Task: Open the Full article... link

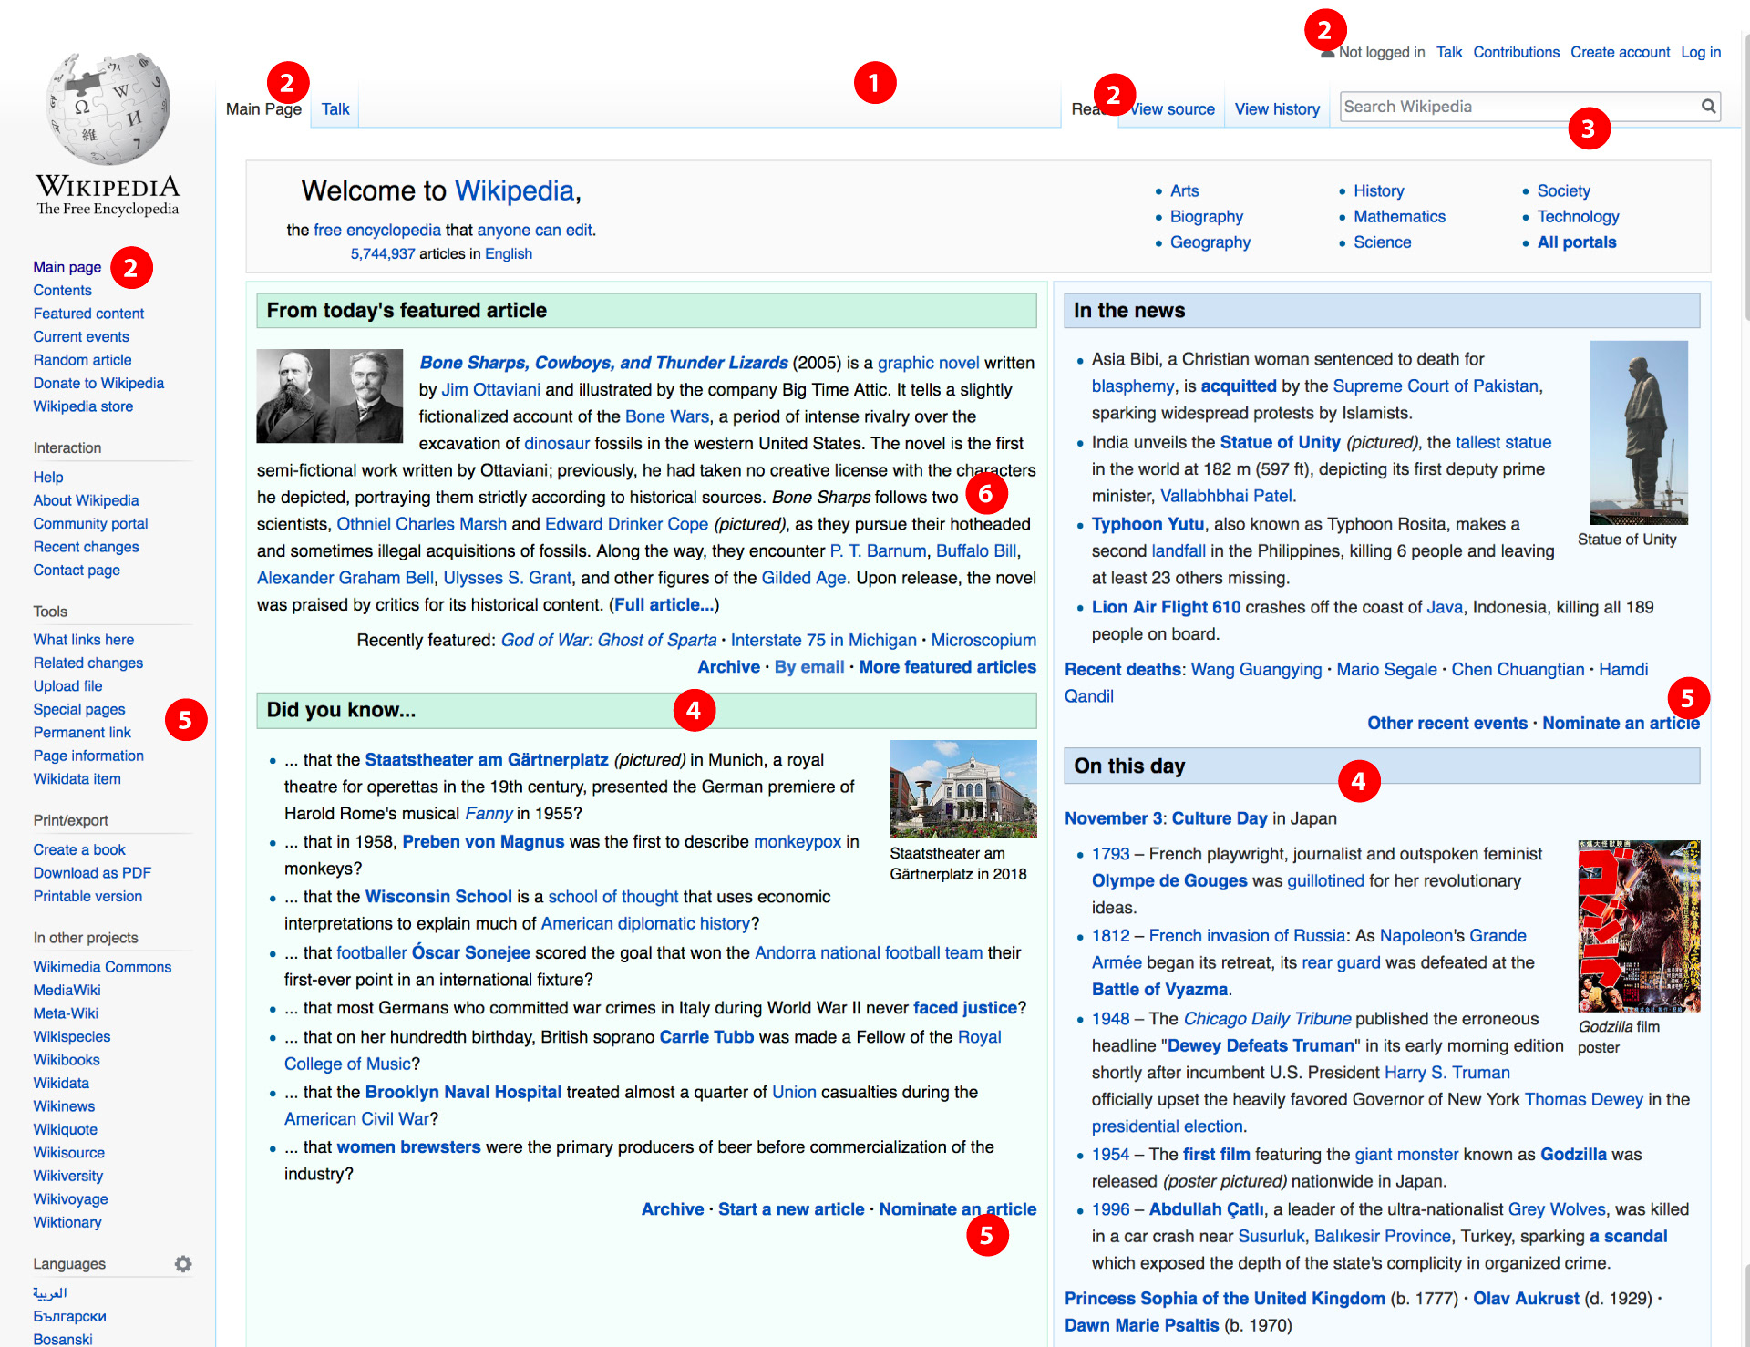Action: (664, 604)
